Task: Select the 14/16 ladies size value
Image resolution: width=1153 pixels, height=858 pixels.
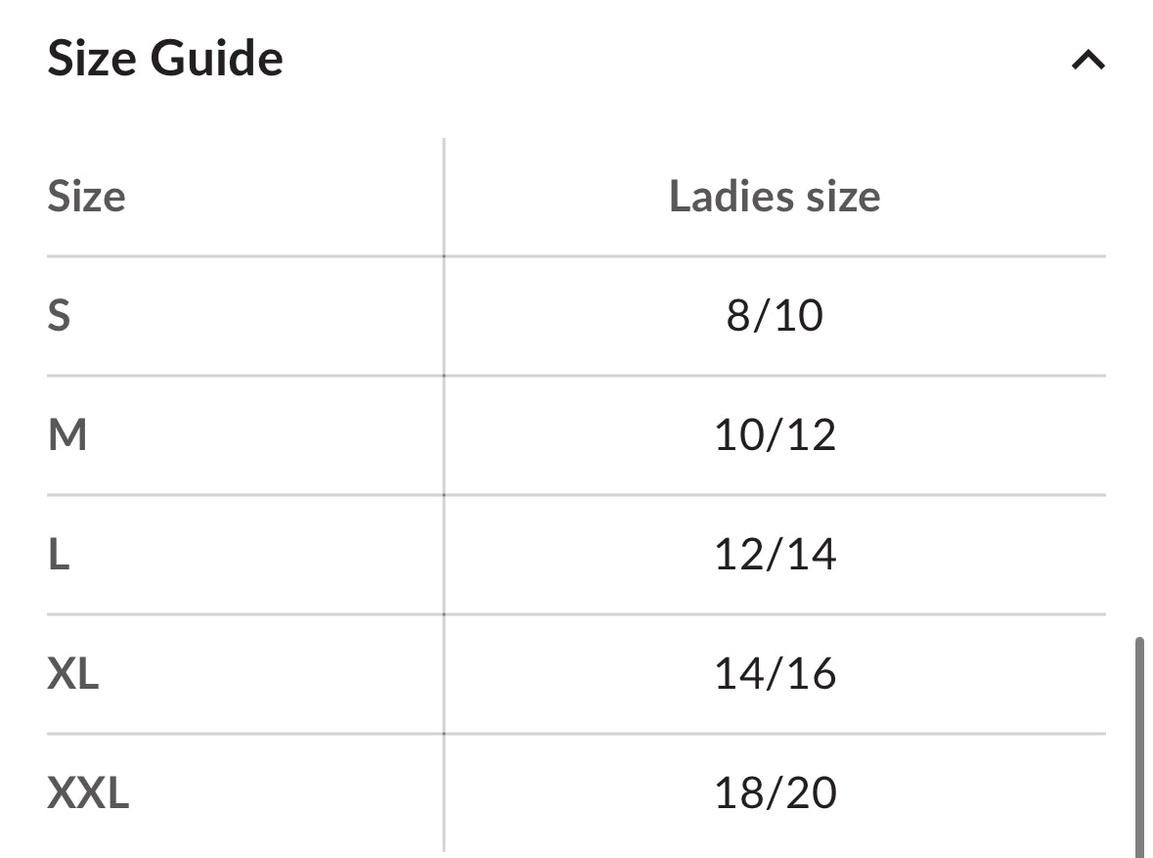Action: coord(775,673)
